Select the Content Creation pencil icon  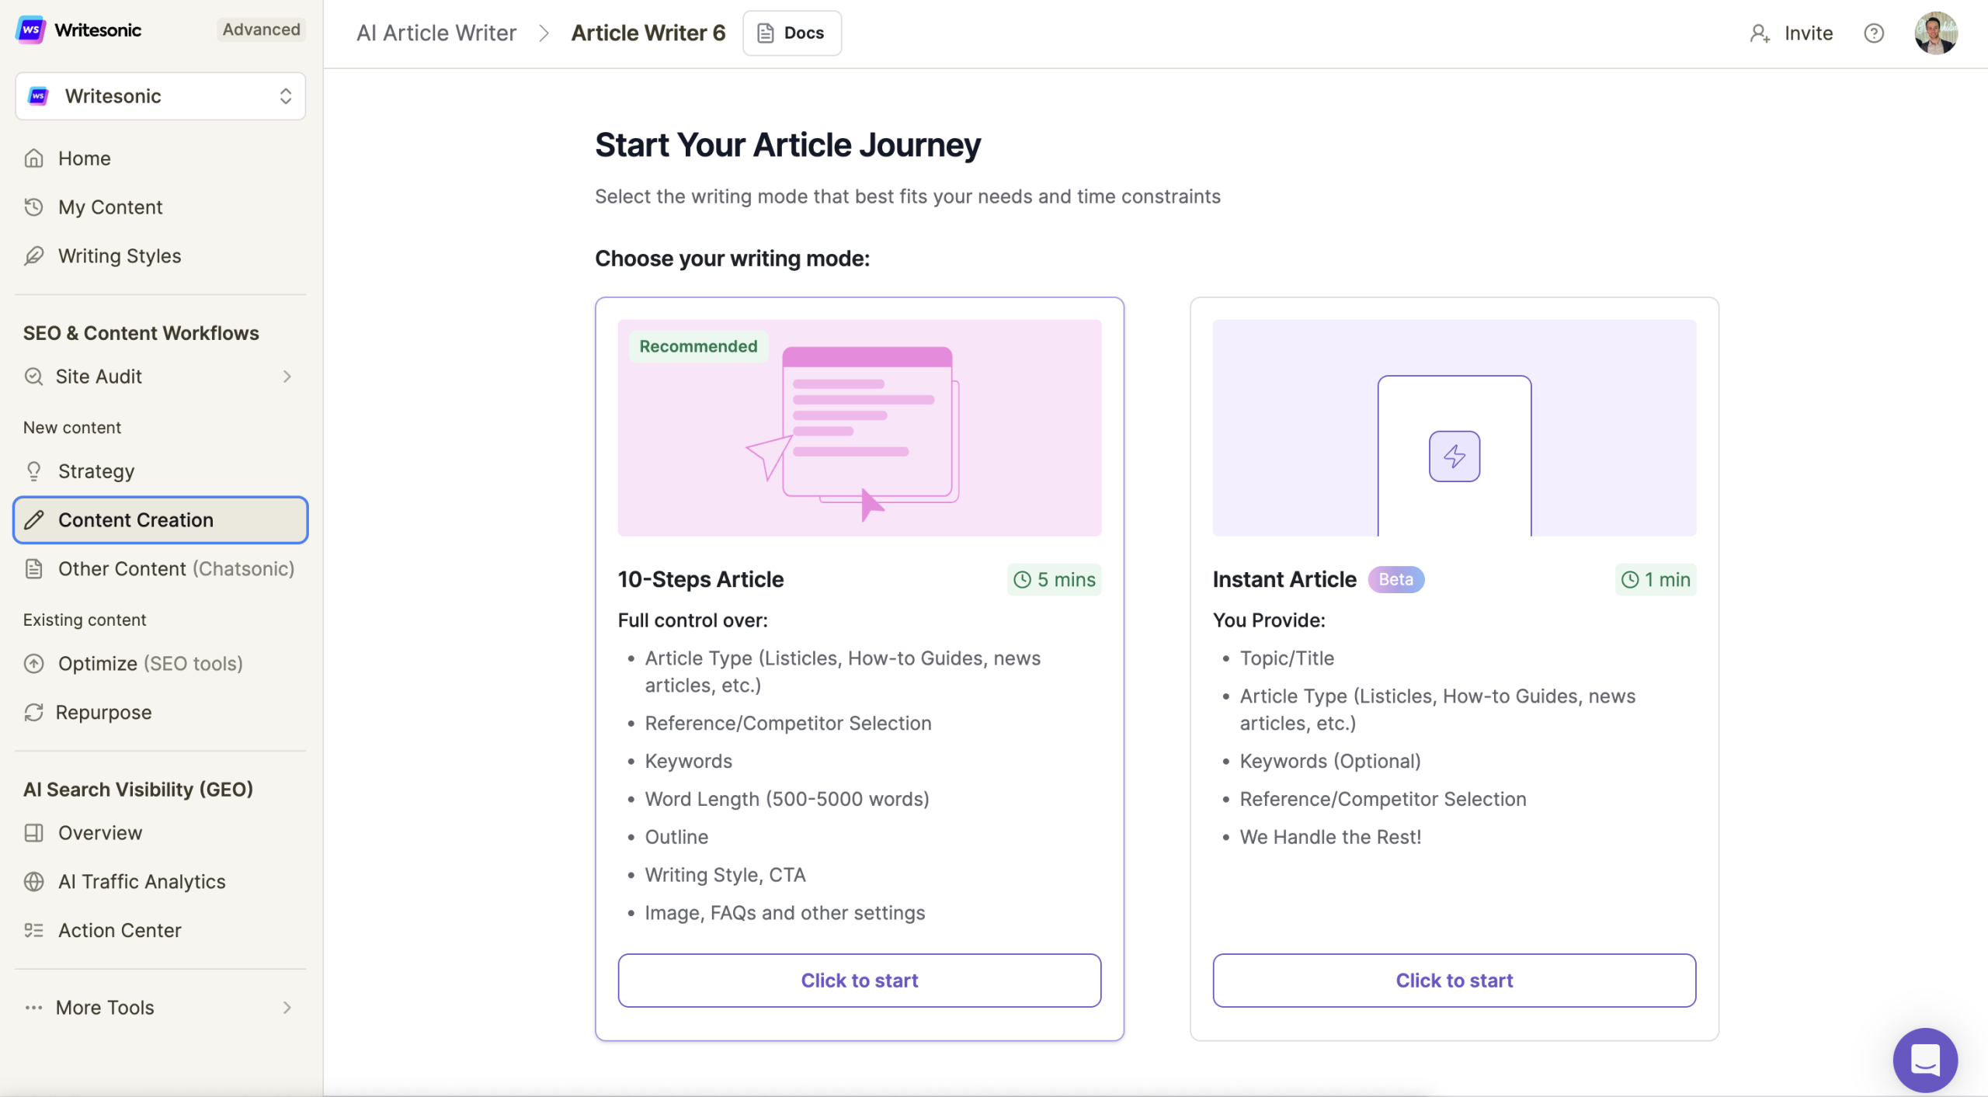click(x=34, y=519)
